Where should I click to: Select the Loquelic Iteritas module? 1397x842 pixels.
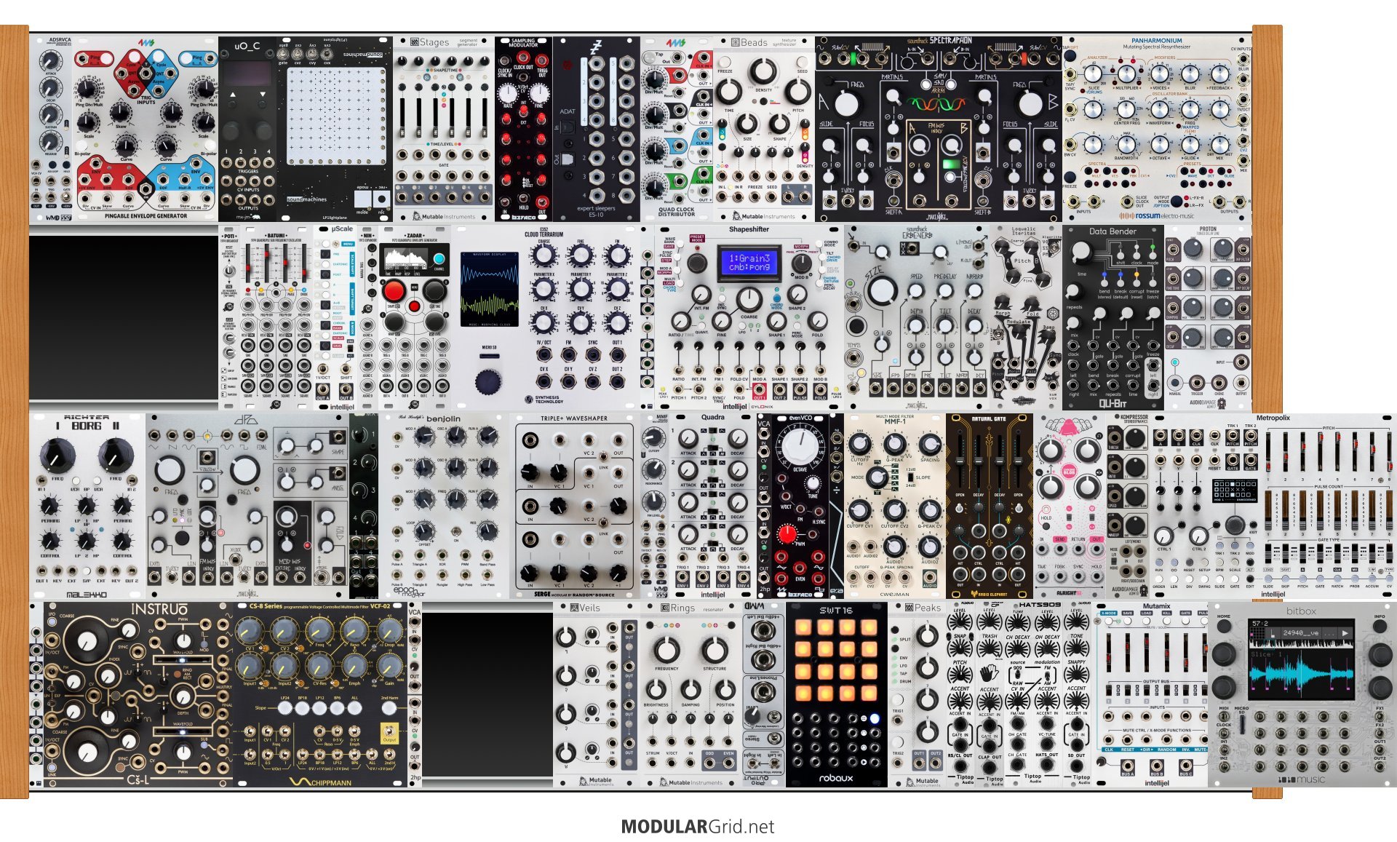click(x=1026, y=317)
